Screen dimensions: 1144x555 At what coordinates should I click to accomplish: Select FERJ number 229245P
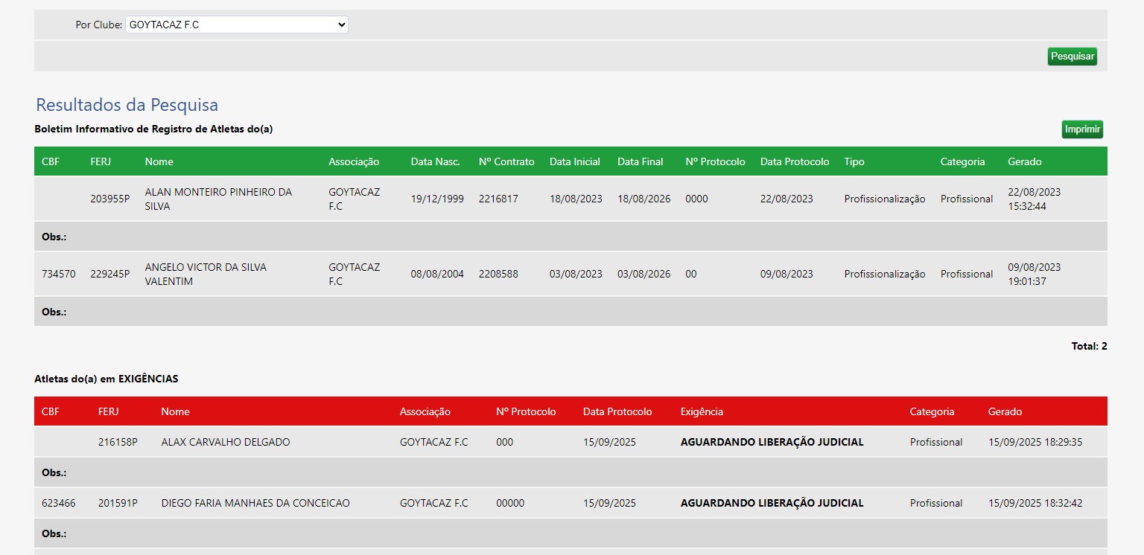coord(110,274)
